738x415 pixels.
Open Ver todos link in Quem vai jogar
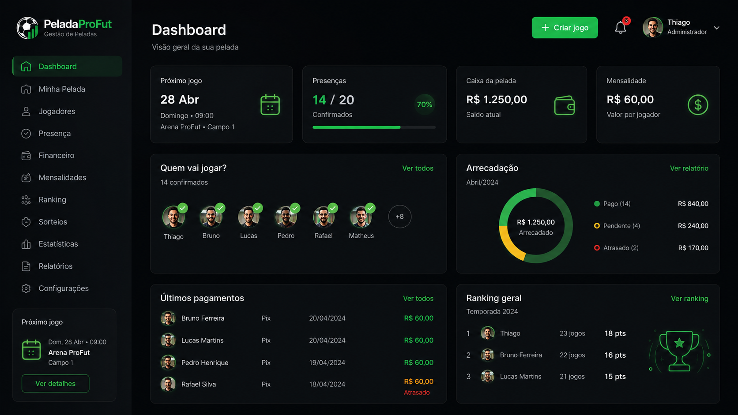(418, 168)
